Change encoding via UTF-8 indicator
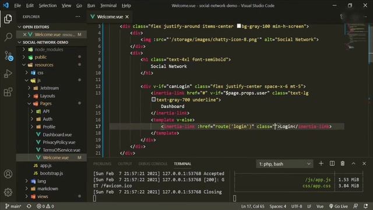Image resolution: width=373 pixels, height=210 pixels. click(297, 206)
